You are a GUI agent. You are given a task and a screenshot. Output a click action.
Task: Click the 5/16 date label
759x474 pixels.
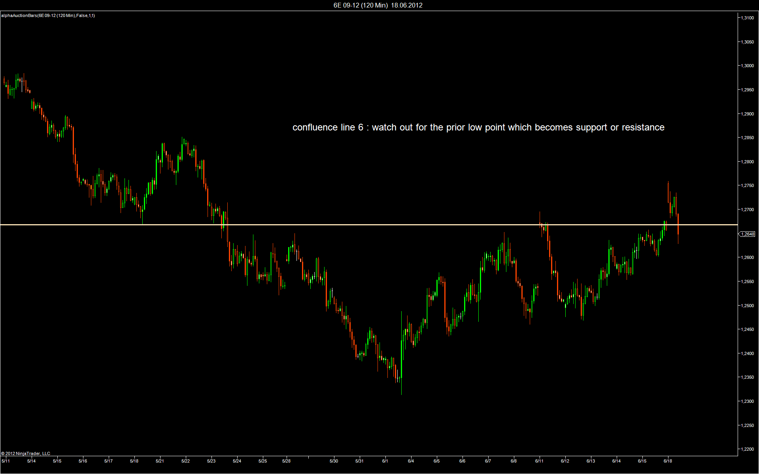(x=83, y=461)
